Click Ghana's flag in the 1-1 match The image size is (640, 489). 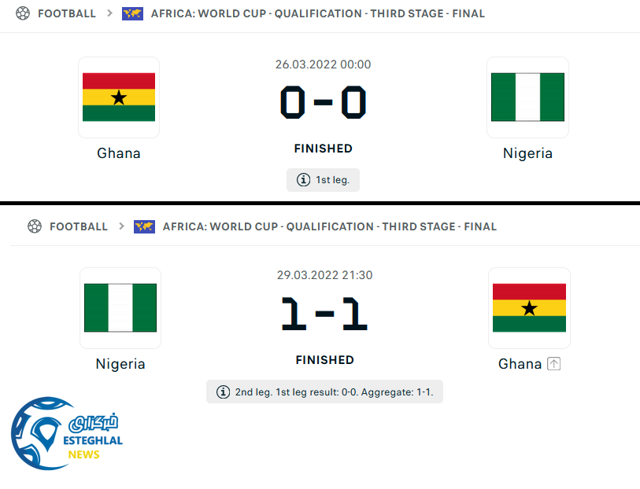click(529, 308)
